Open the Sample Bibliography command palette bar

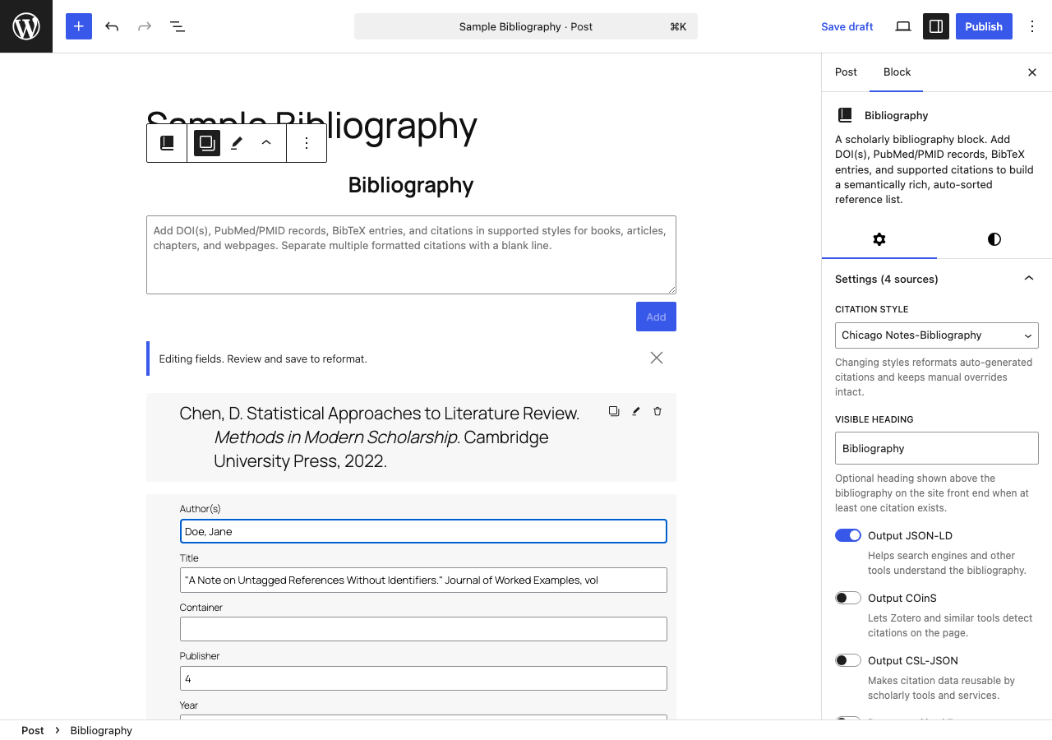pyautogui.click(x=526, y=26)
